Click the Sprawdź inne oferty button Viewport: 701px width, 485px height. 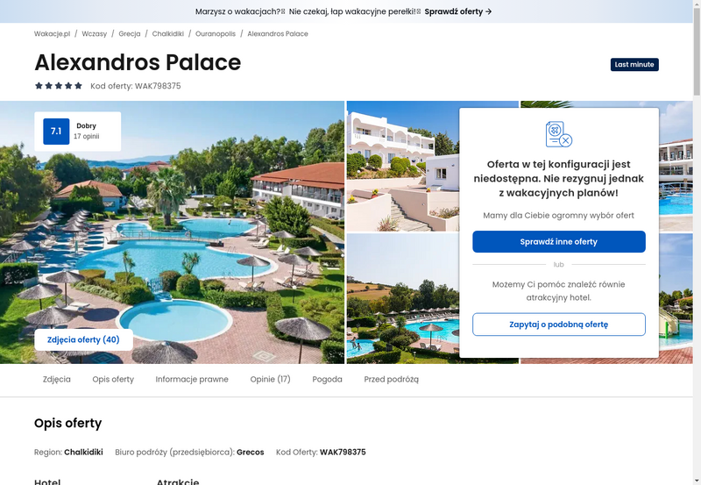[559, 241]
